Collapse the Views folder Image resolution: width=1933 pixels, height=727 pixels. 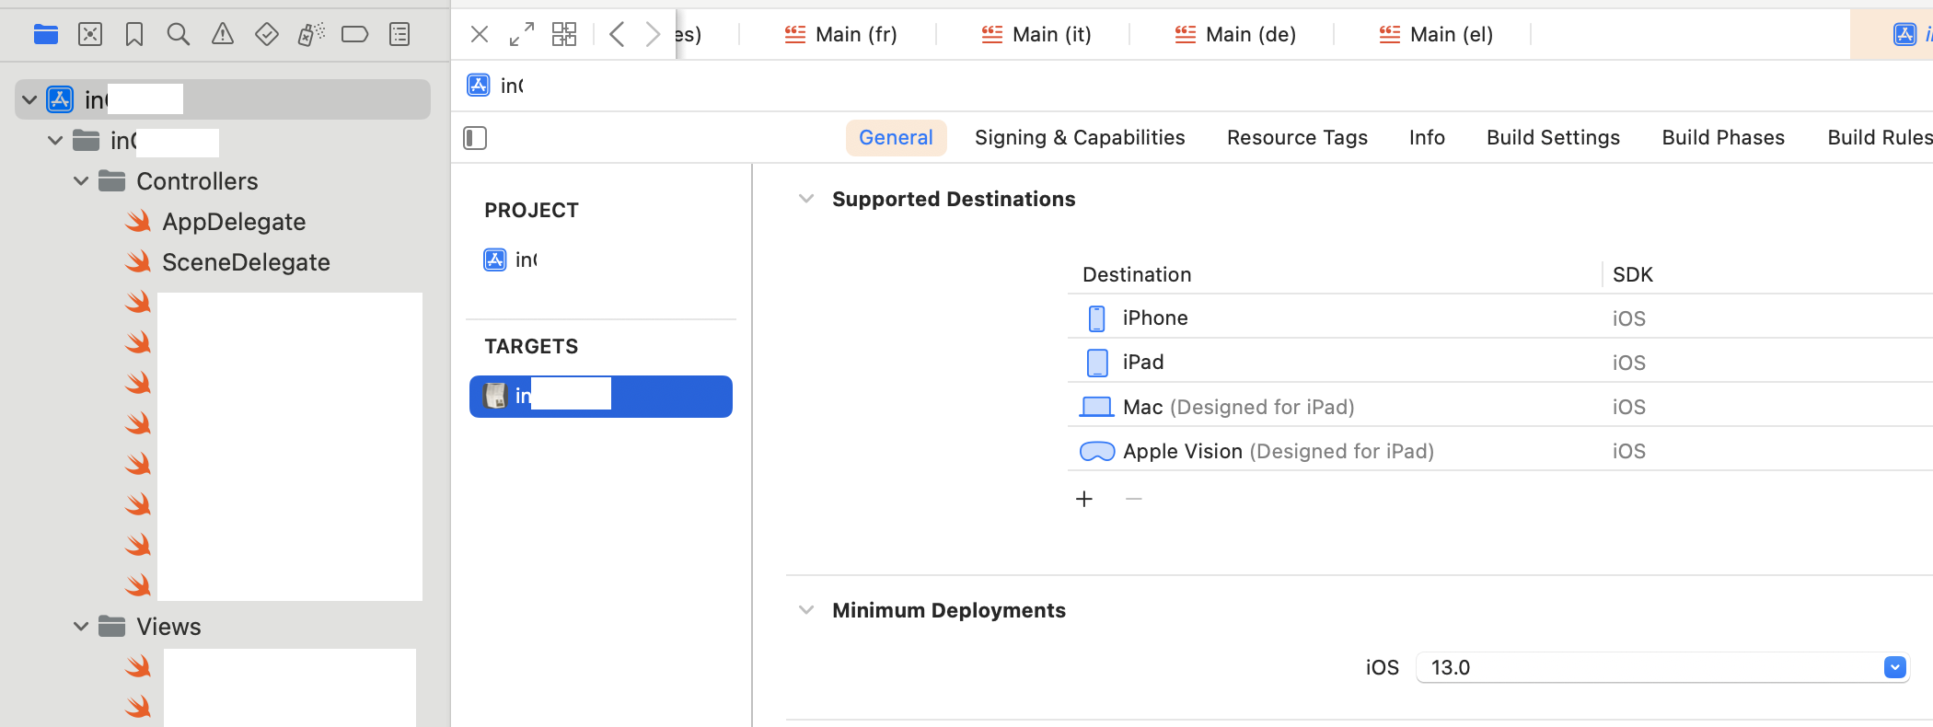[x=81, y=627]
